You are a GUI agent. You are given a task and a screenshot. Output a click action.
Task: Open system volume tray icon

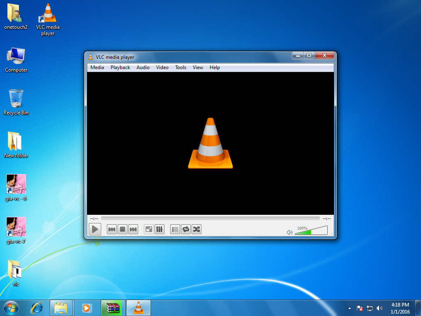point(379,308)
